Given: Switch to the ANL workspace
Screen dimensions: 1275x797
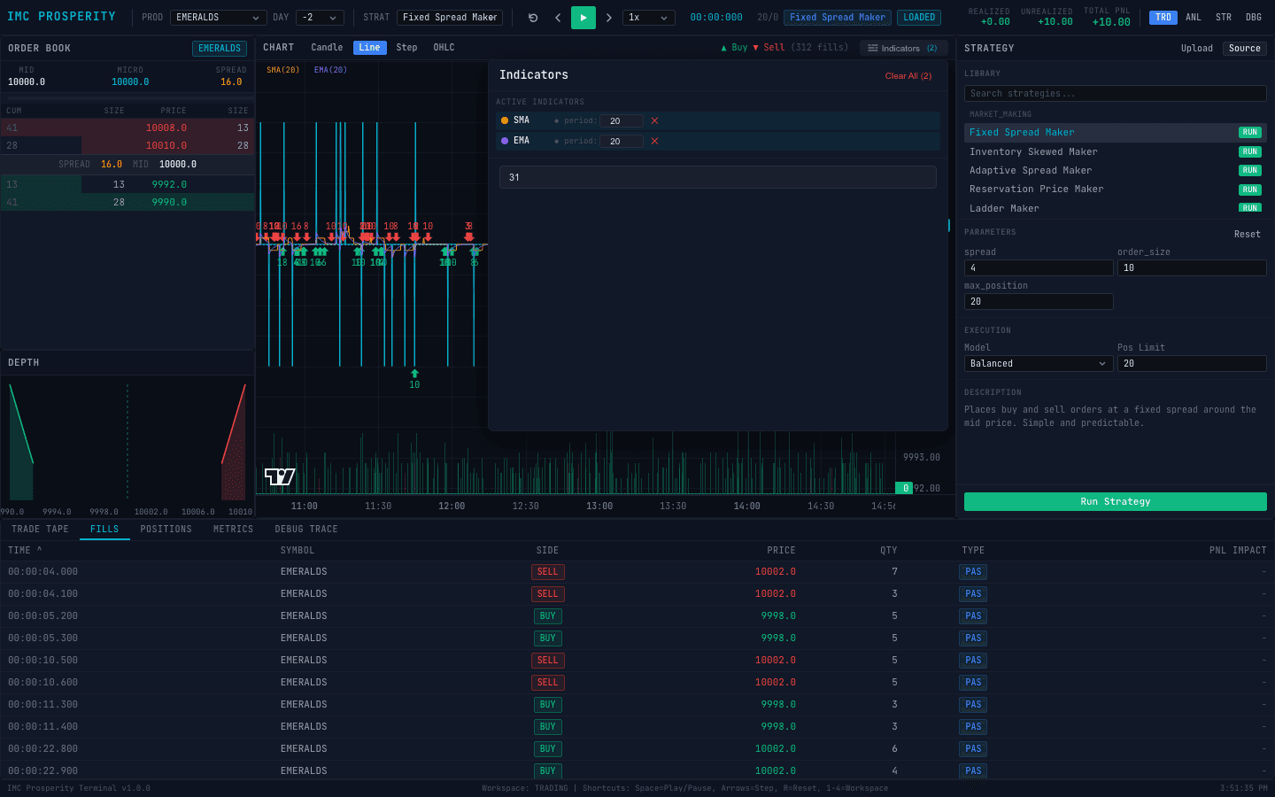Looking at the screenshot, I should [x=1194, y=18].
